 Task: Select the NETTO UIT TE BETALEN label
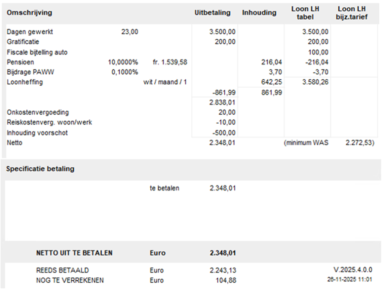click(74, 253)
